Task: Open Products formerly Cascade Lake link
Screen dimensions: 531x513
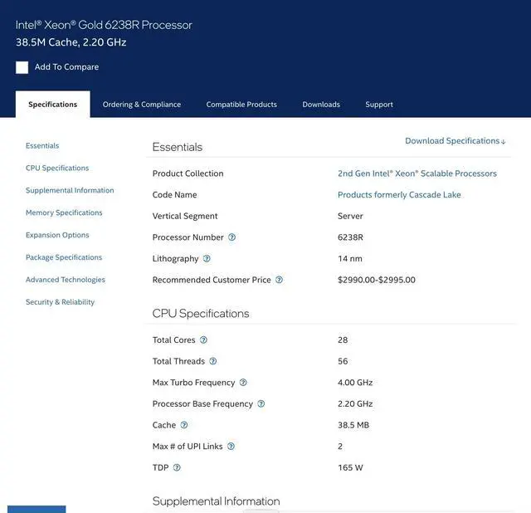Action: click(399, 195)
